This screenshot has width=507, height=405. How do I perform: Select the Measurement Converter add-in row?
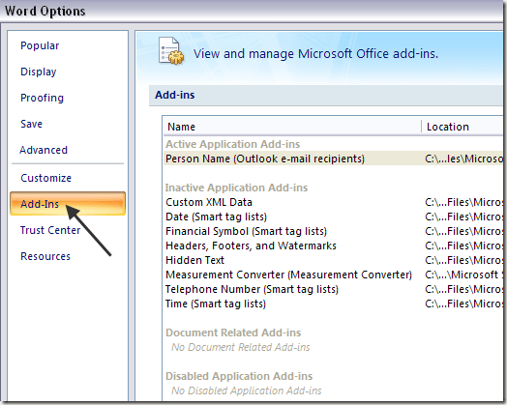(333, 275)
